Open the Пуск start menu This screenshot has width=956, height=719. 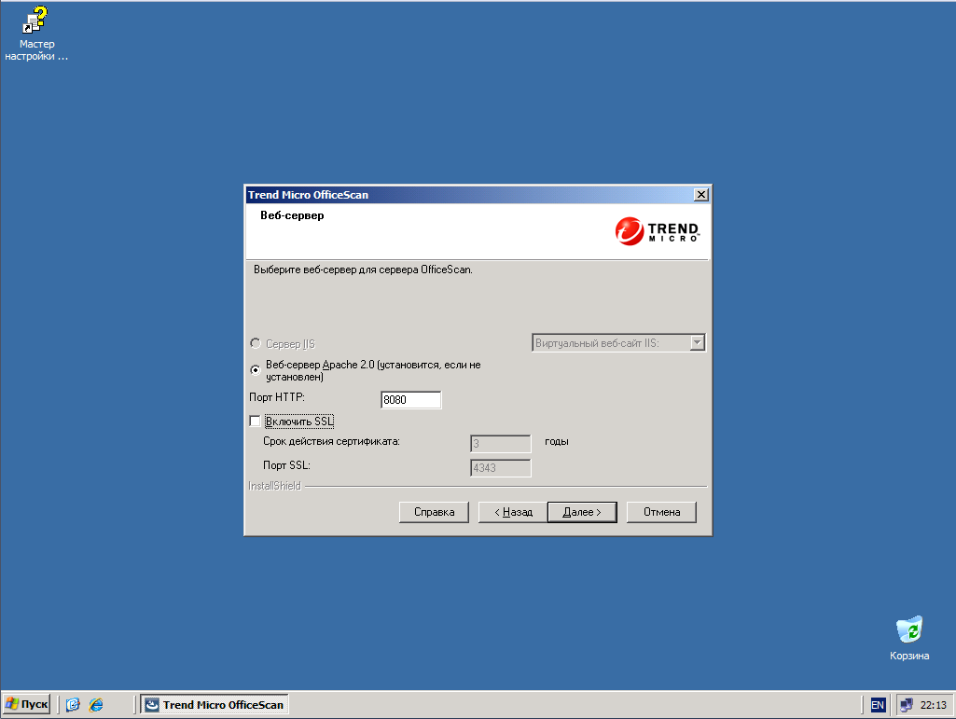(x=26, y=704)
